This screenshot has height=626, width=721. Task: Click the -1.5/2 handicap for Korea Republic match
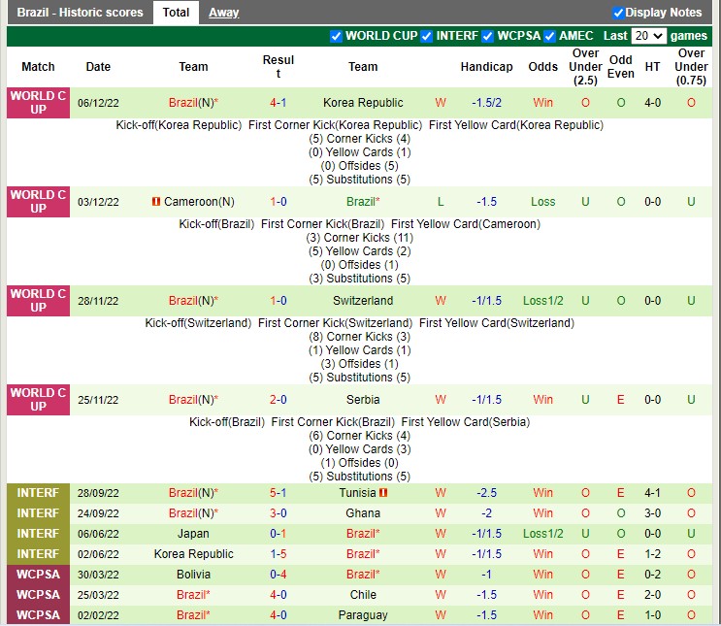coord(486,103)
